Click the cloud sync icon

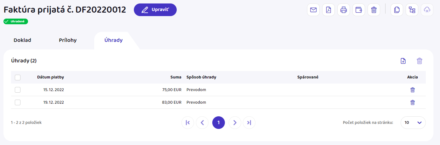pyautogui.click(x=427, y=10)
